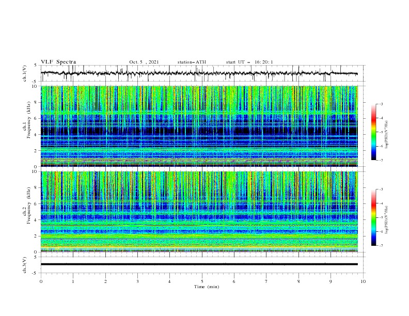Click the ch.1 voltage waveform trace
The image size is (409, 316).
pyautogui.click(x=199, y=73)
